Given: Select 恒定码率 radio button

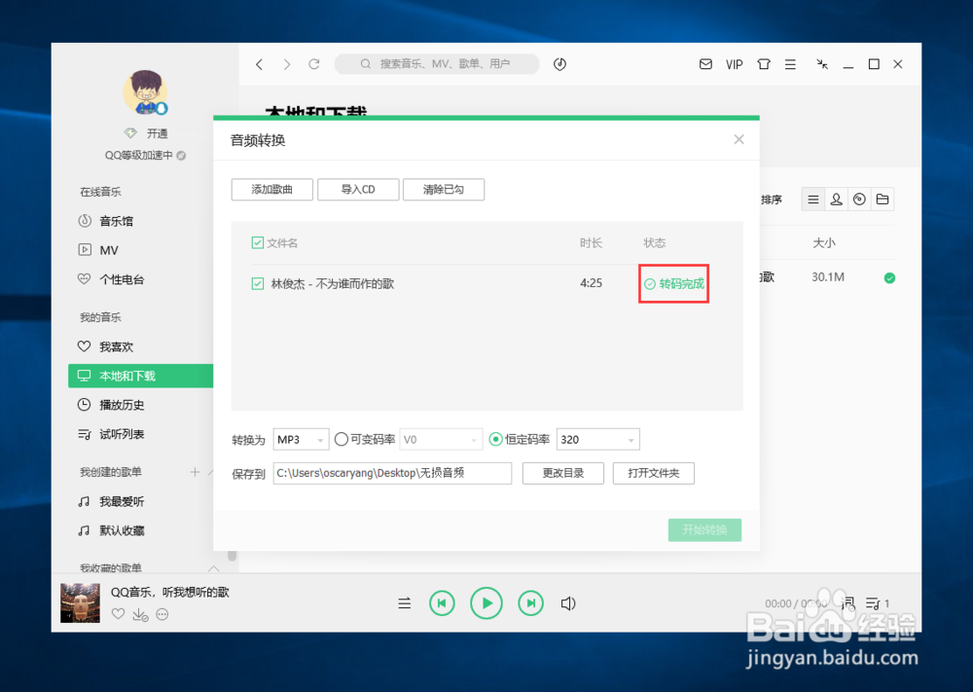Looking at the screenshot, I should (495, 439).
